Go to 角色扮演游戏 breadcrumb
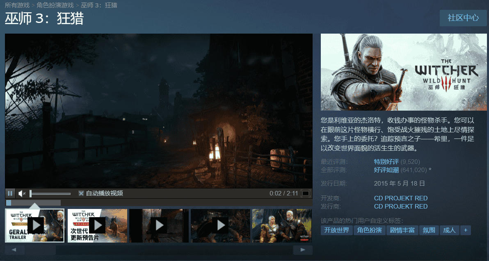 55,5
